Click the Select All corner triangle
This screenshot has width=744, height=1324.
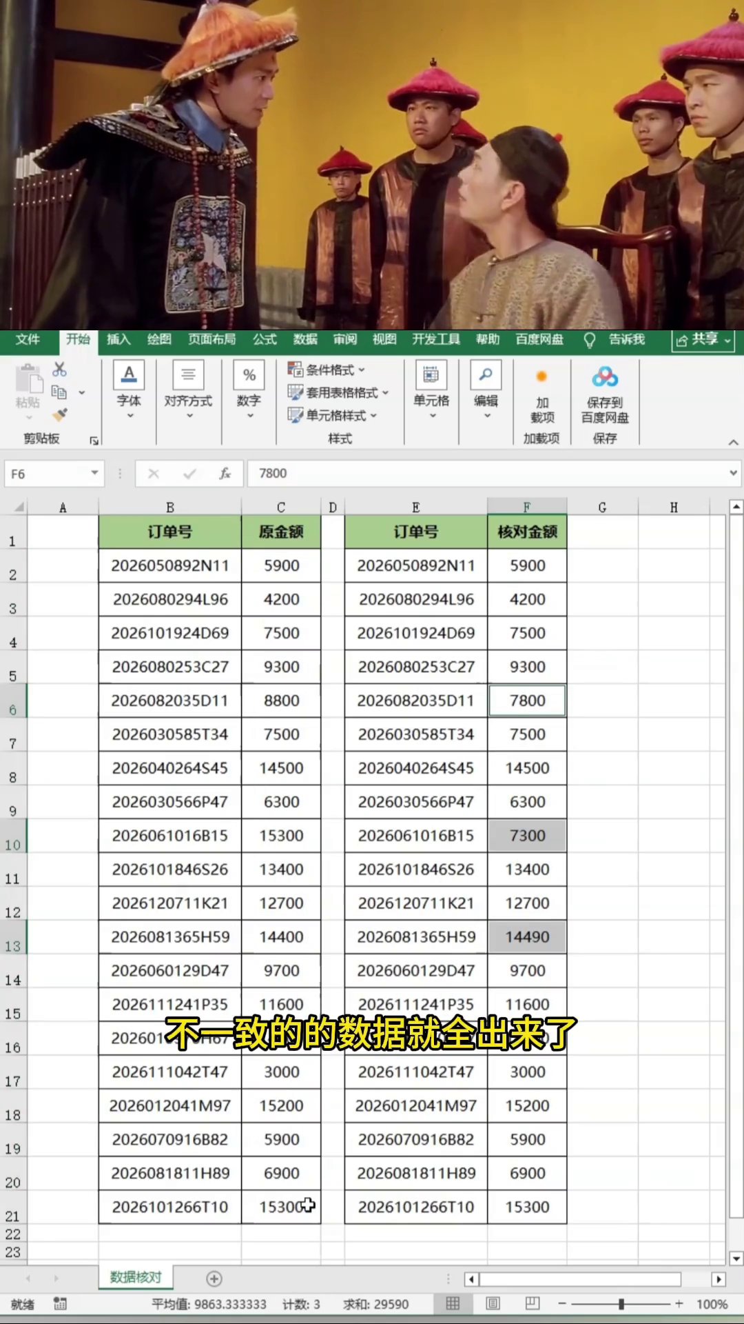[x=19, y=507]
